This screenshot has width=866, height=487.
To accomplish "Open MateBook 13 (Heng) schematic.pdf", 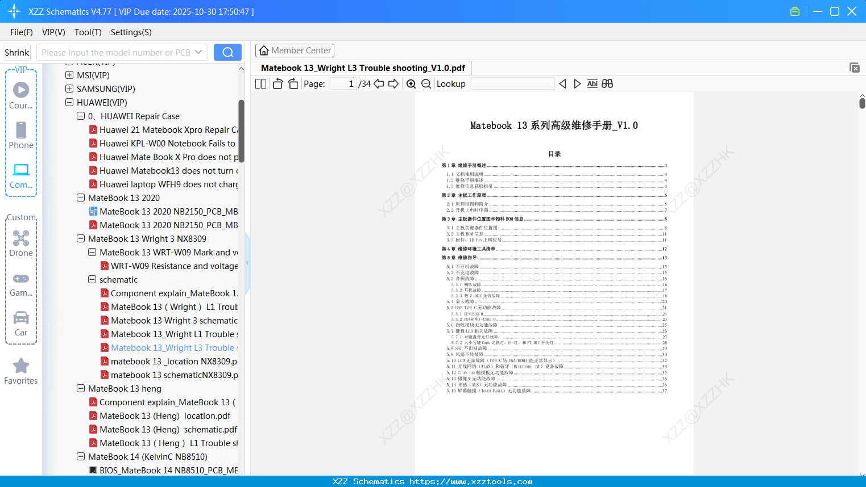I will [x=164, y=430].
